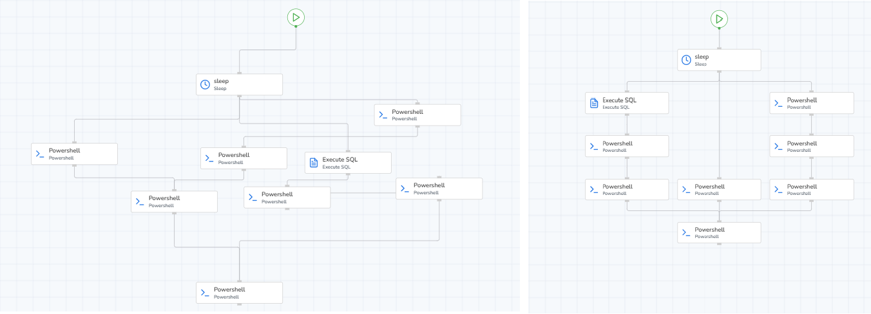Click the clock icon on right sleep node
The height and width of the screenshot is (314, 871).
point(686,60)
